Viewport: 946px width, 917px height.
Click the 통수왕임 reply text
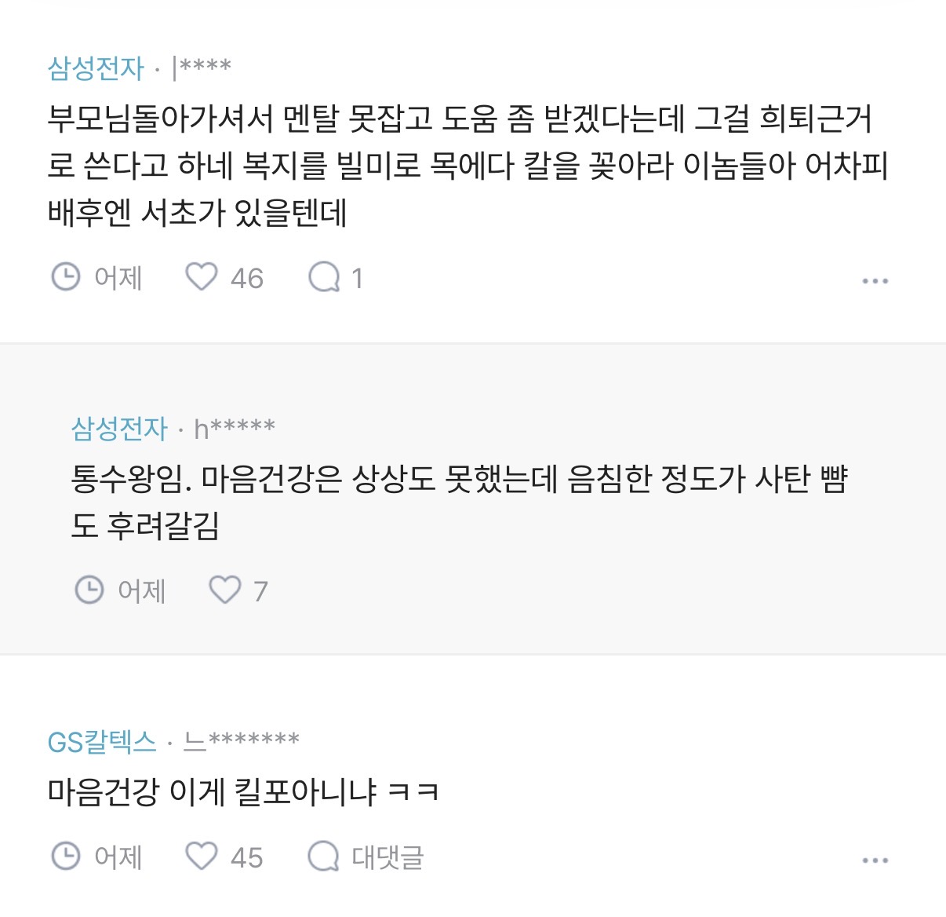coord(460,502)
